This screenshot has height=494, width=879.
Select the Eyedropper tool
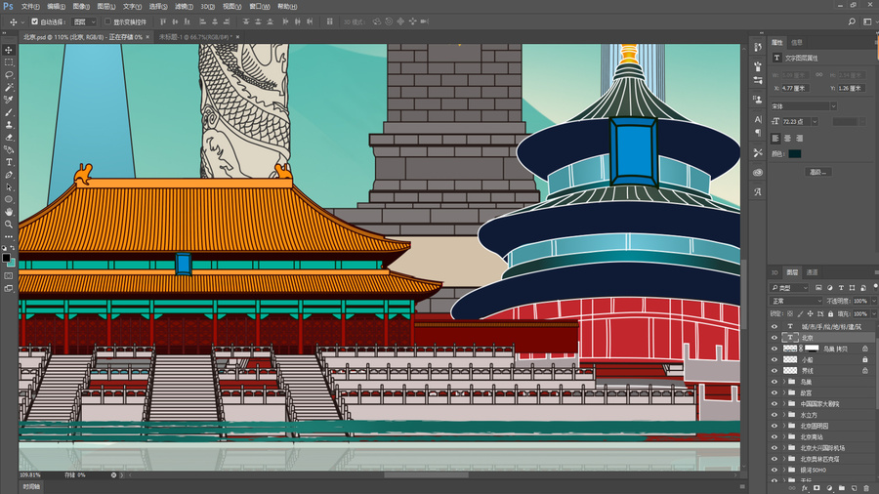9,100
